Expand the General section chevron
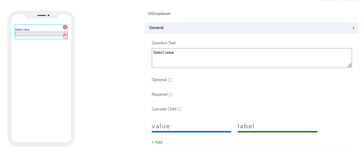Viewport: 364px width, 160px height. [x=354, y=28]
